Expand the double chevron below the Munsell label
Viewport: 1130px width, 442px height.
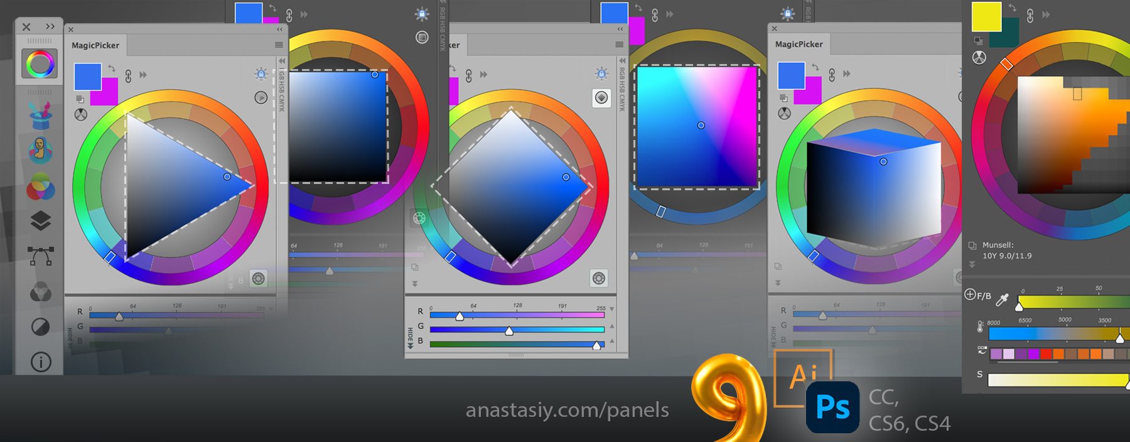click(972, 265)
